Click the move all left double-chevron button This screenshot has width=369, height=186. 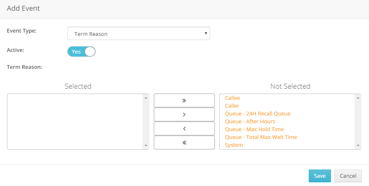point(184,142)
